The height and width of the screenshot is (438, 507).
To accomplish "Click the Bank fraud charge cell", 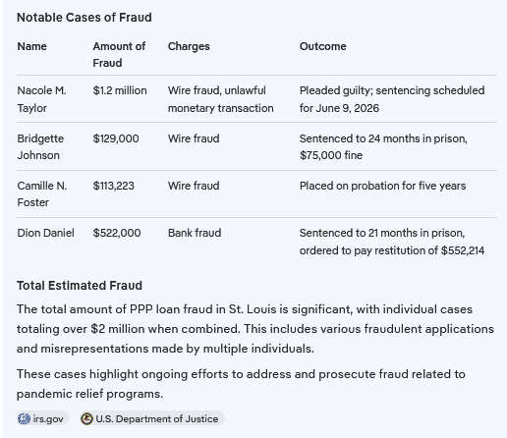I will (195, 233).
